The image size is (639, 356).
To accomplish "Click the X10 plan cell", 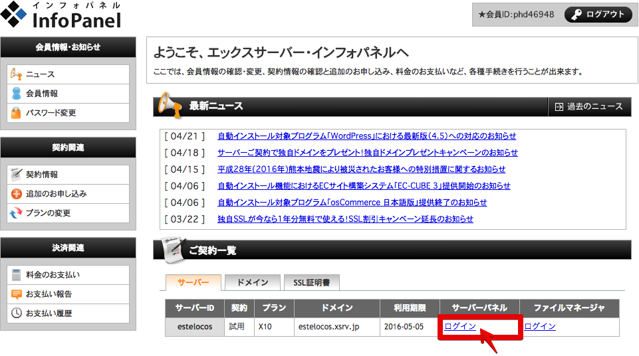I will [274, 327].
